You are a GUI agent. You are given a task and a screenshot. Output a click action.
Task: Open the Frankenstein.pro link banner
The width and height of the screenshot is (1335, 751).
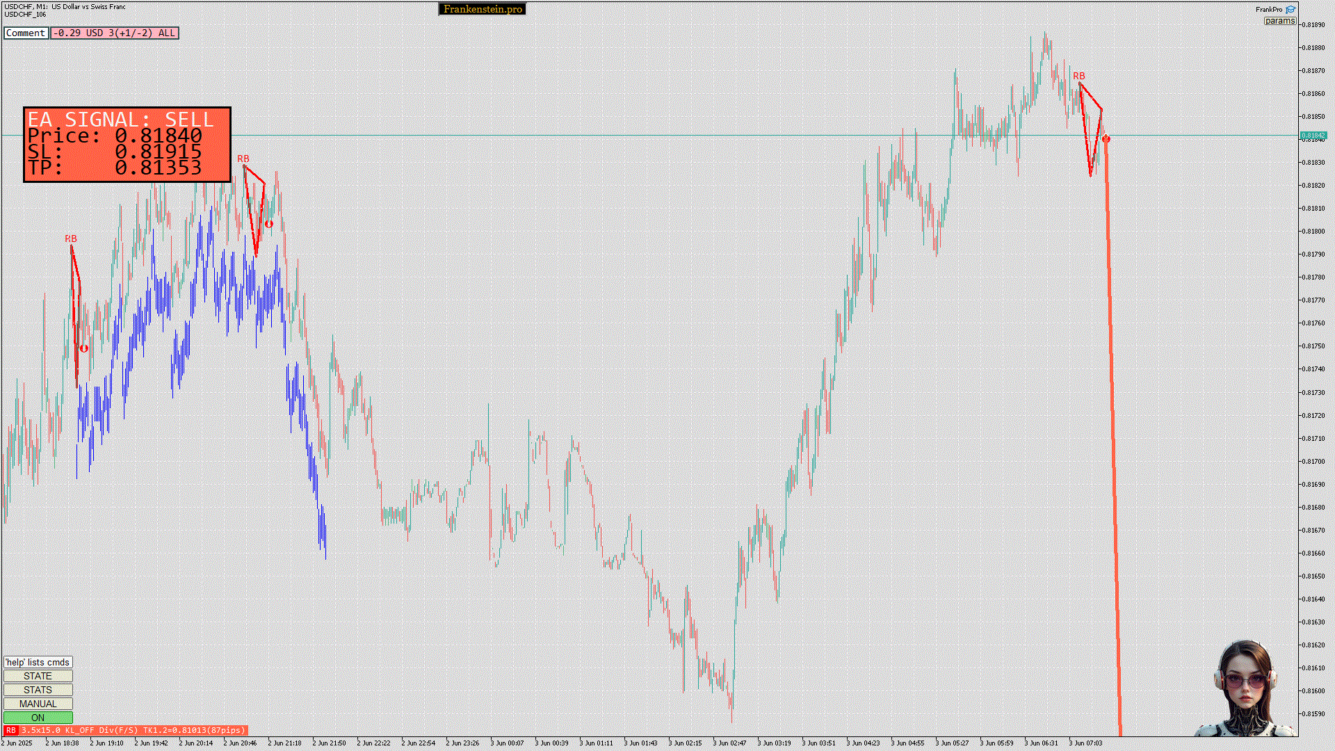(x=482, y=9)
